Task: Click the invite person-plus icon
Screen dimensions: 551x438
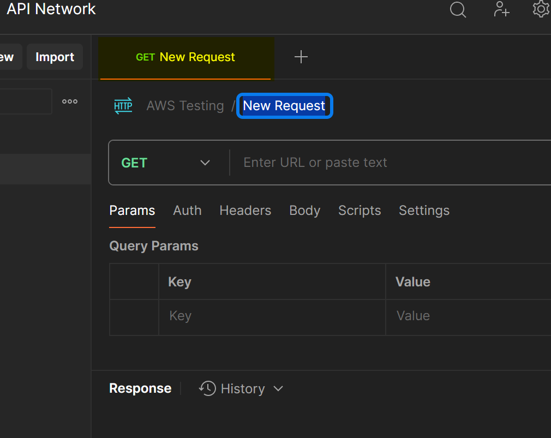Action: pos(501,9)
